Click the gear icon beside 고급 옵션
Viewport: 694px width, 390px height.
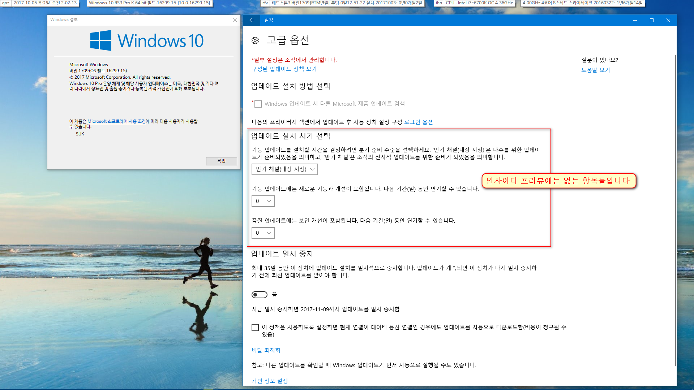(255, 40)
